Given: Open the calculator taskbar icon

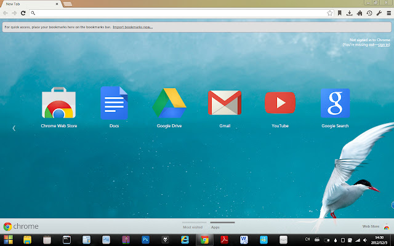Looking at the screenshot, I should [86, 240].
